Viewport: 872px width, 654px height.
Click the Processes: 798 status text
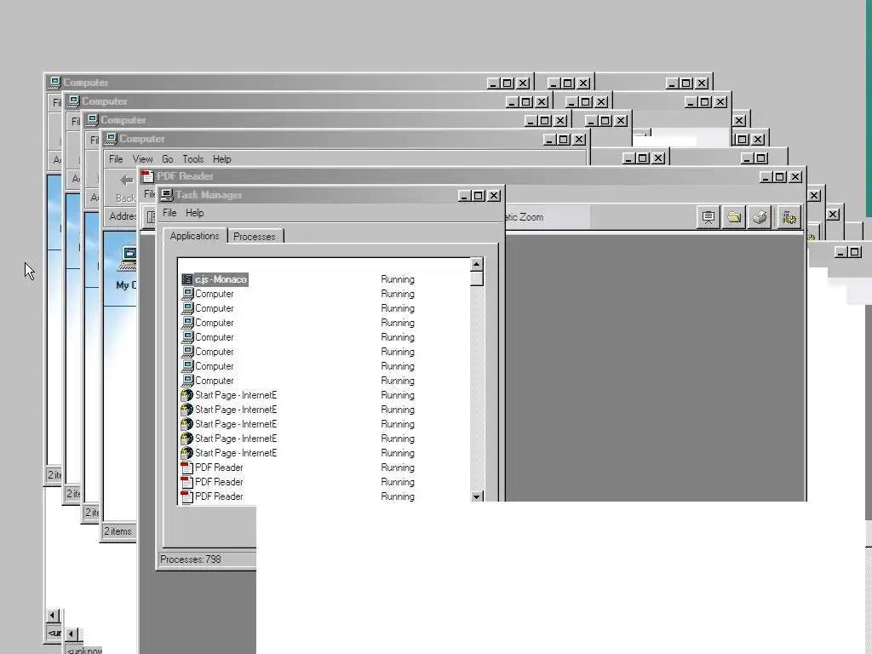(191, 559)
